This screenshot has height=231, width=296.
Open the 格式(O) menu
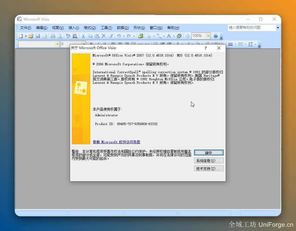coord(90,28)
